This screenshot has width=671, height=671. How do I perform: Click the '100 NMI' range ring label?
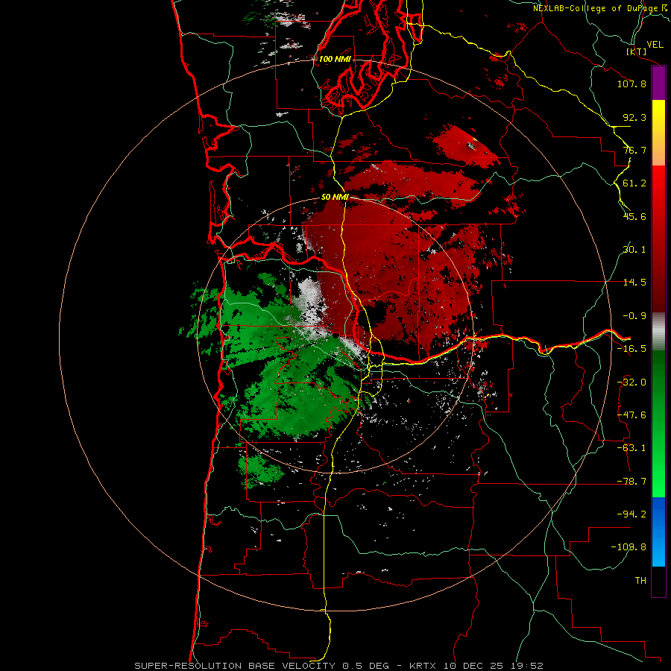click(335, 59)
